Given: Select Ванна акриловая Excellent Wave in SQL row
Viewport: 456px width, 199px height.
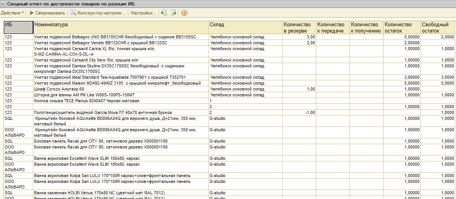Looking at the screenshot, I should [x=121, y=159].
